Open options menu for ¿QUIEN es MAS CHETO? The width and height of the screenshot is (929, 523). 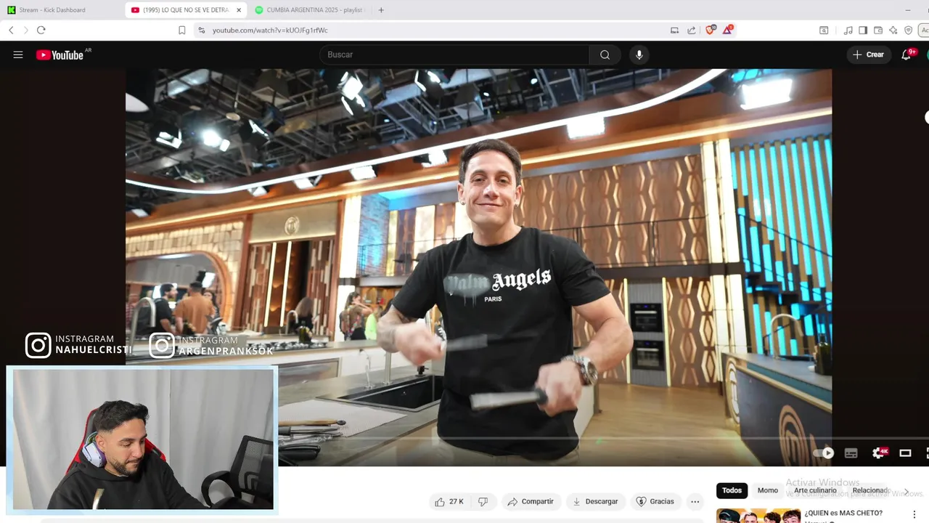tap(914, 514)
